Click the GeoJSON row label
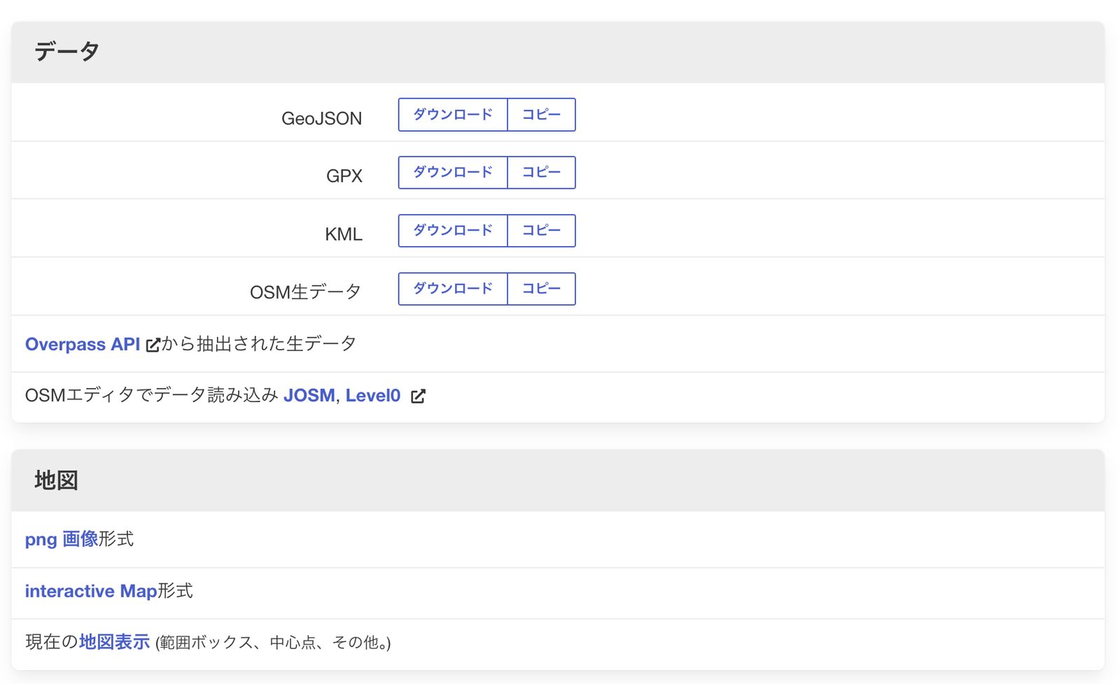1120x684 pixels. [x=321, y=118]
